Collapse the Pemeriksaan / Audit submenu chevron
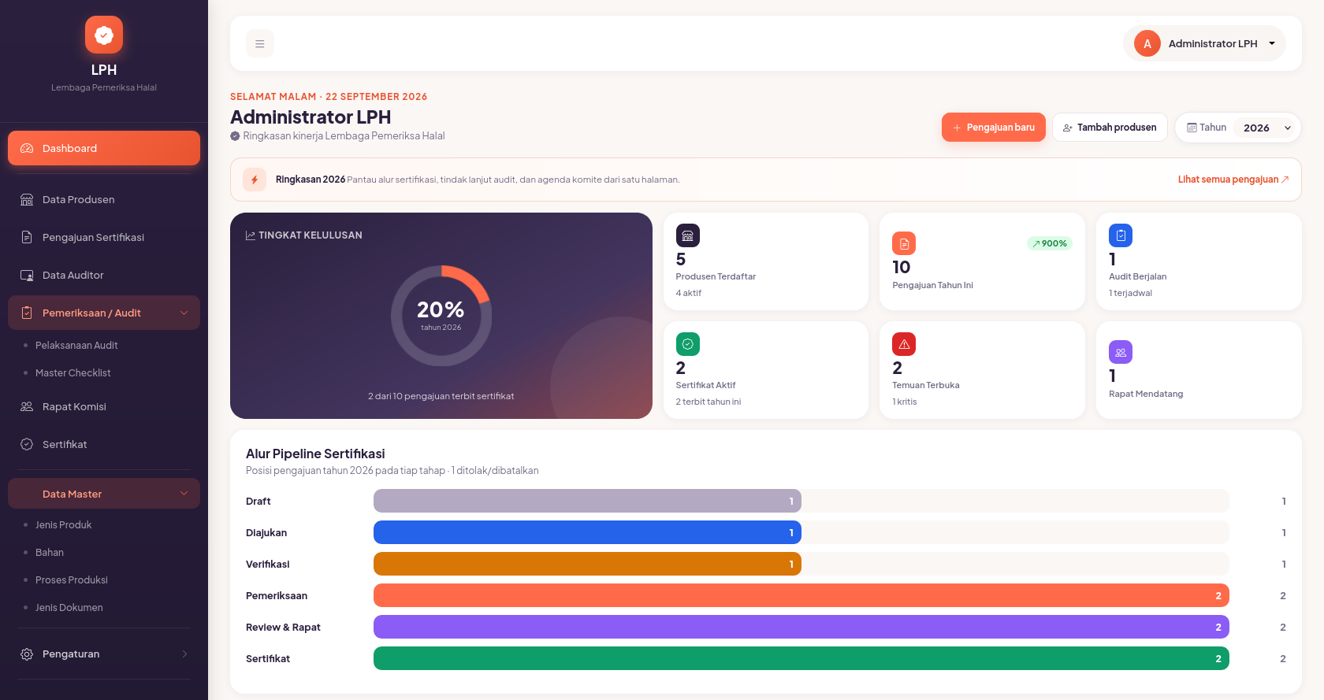 pos(184,313)
